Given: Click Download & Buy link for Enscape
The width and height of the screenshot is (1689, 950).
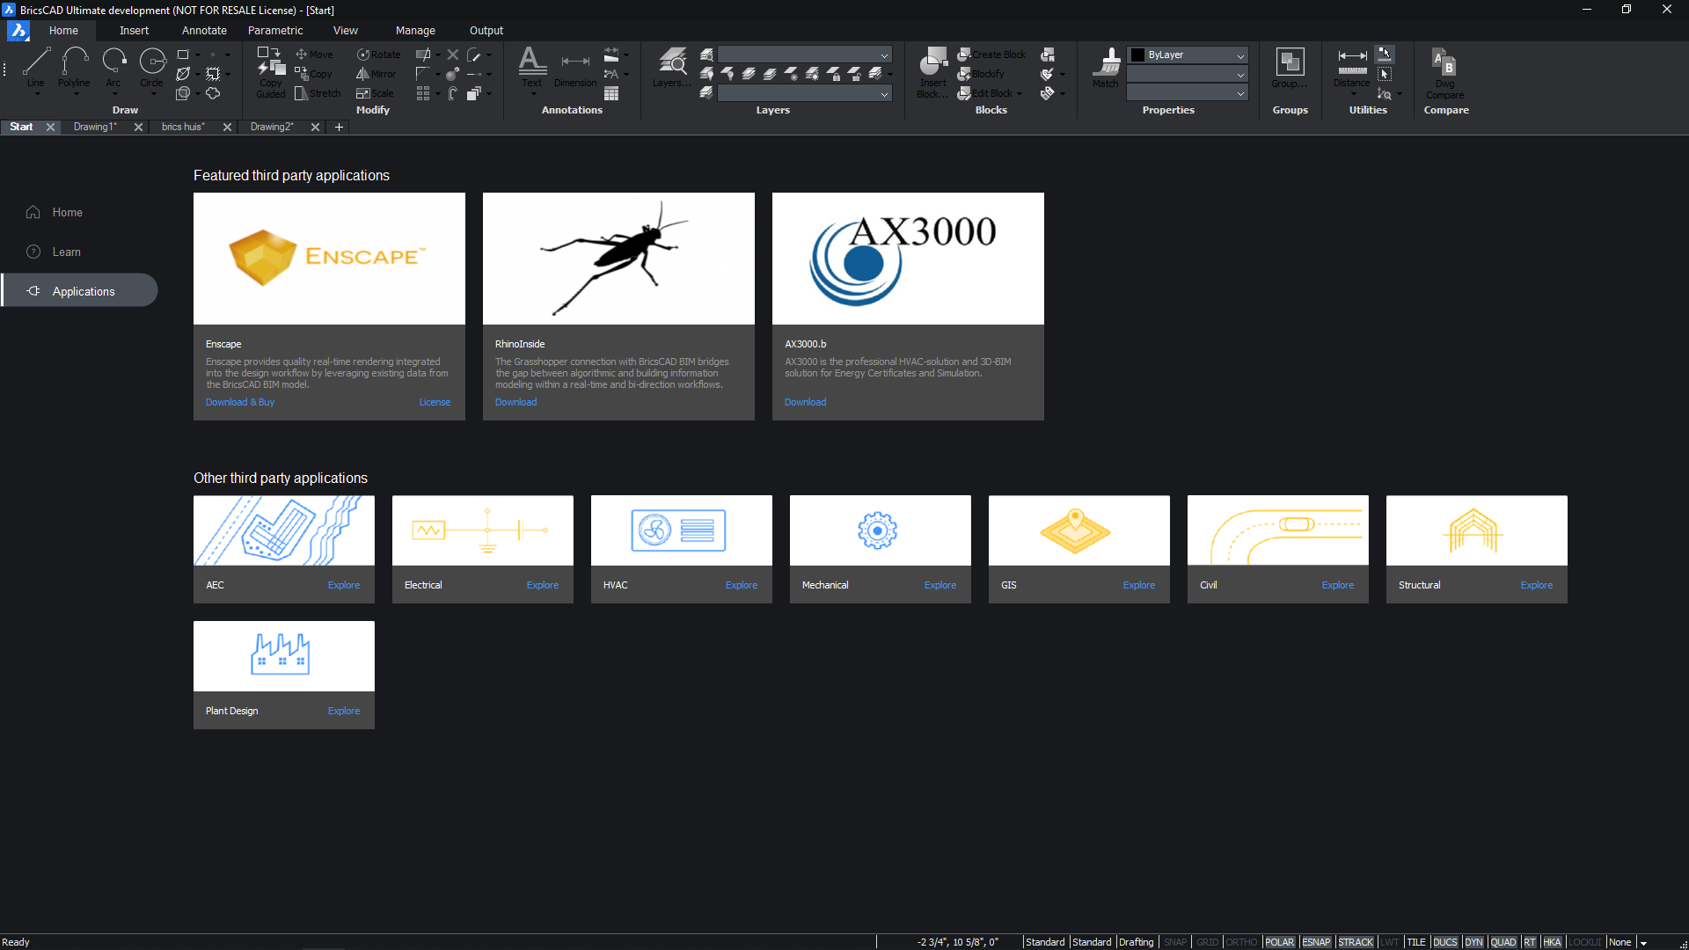Looking at the screenshot, I should coord(240,402).
